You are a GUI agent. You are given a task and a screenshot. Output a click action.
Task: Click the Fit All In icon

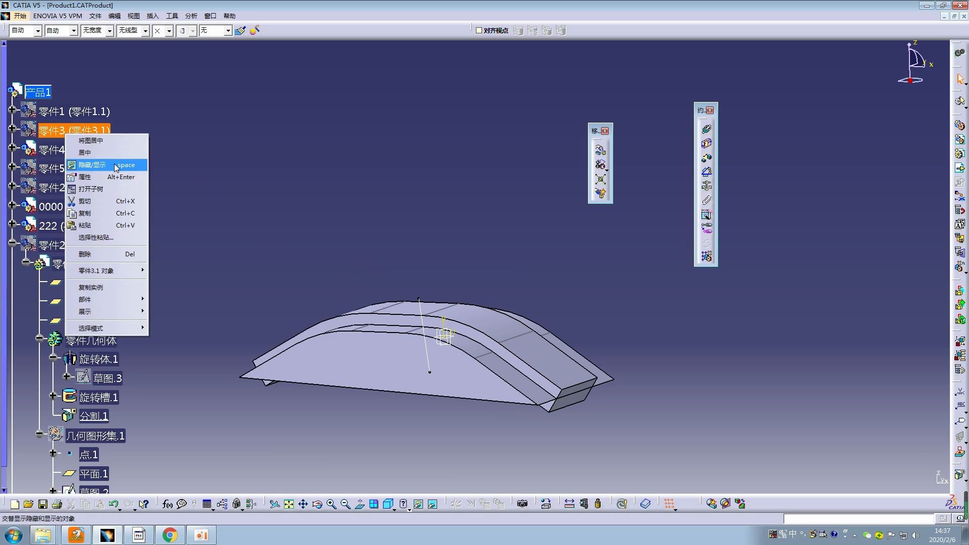tap(289, 504)
